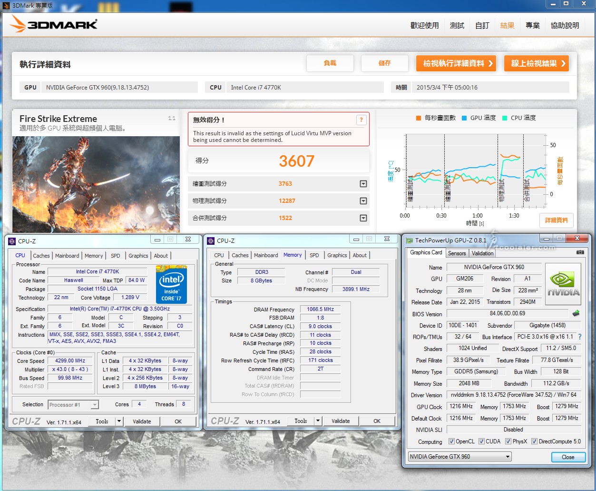Click the Core Speed value 4299.00 MHz
The height and width of the screenshot is (491, 596).
[x=70, y=361]
